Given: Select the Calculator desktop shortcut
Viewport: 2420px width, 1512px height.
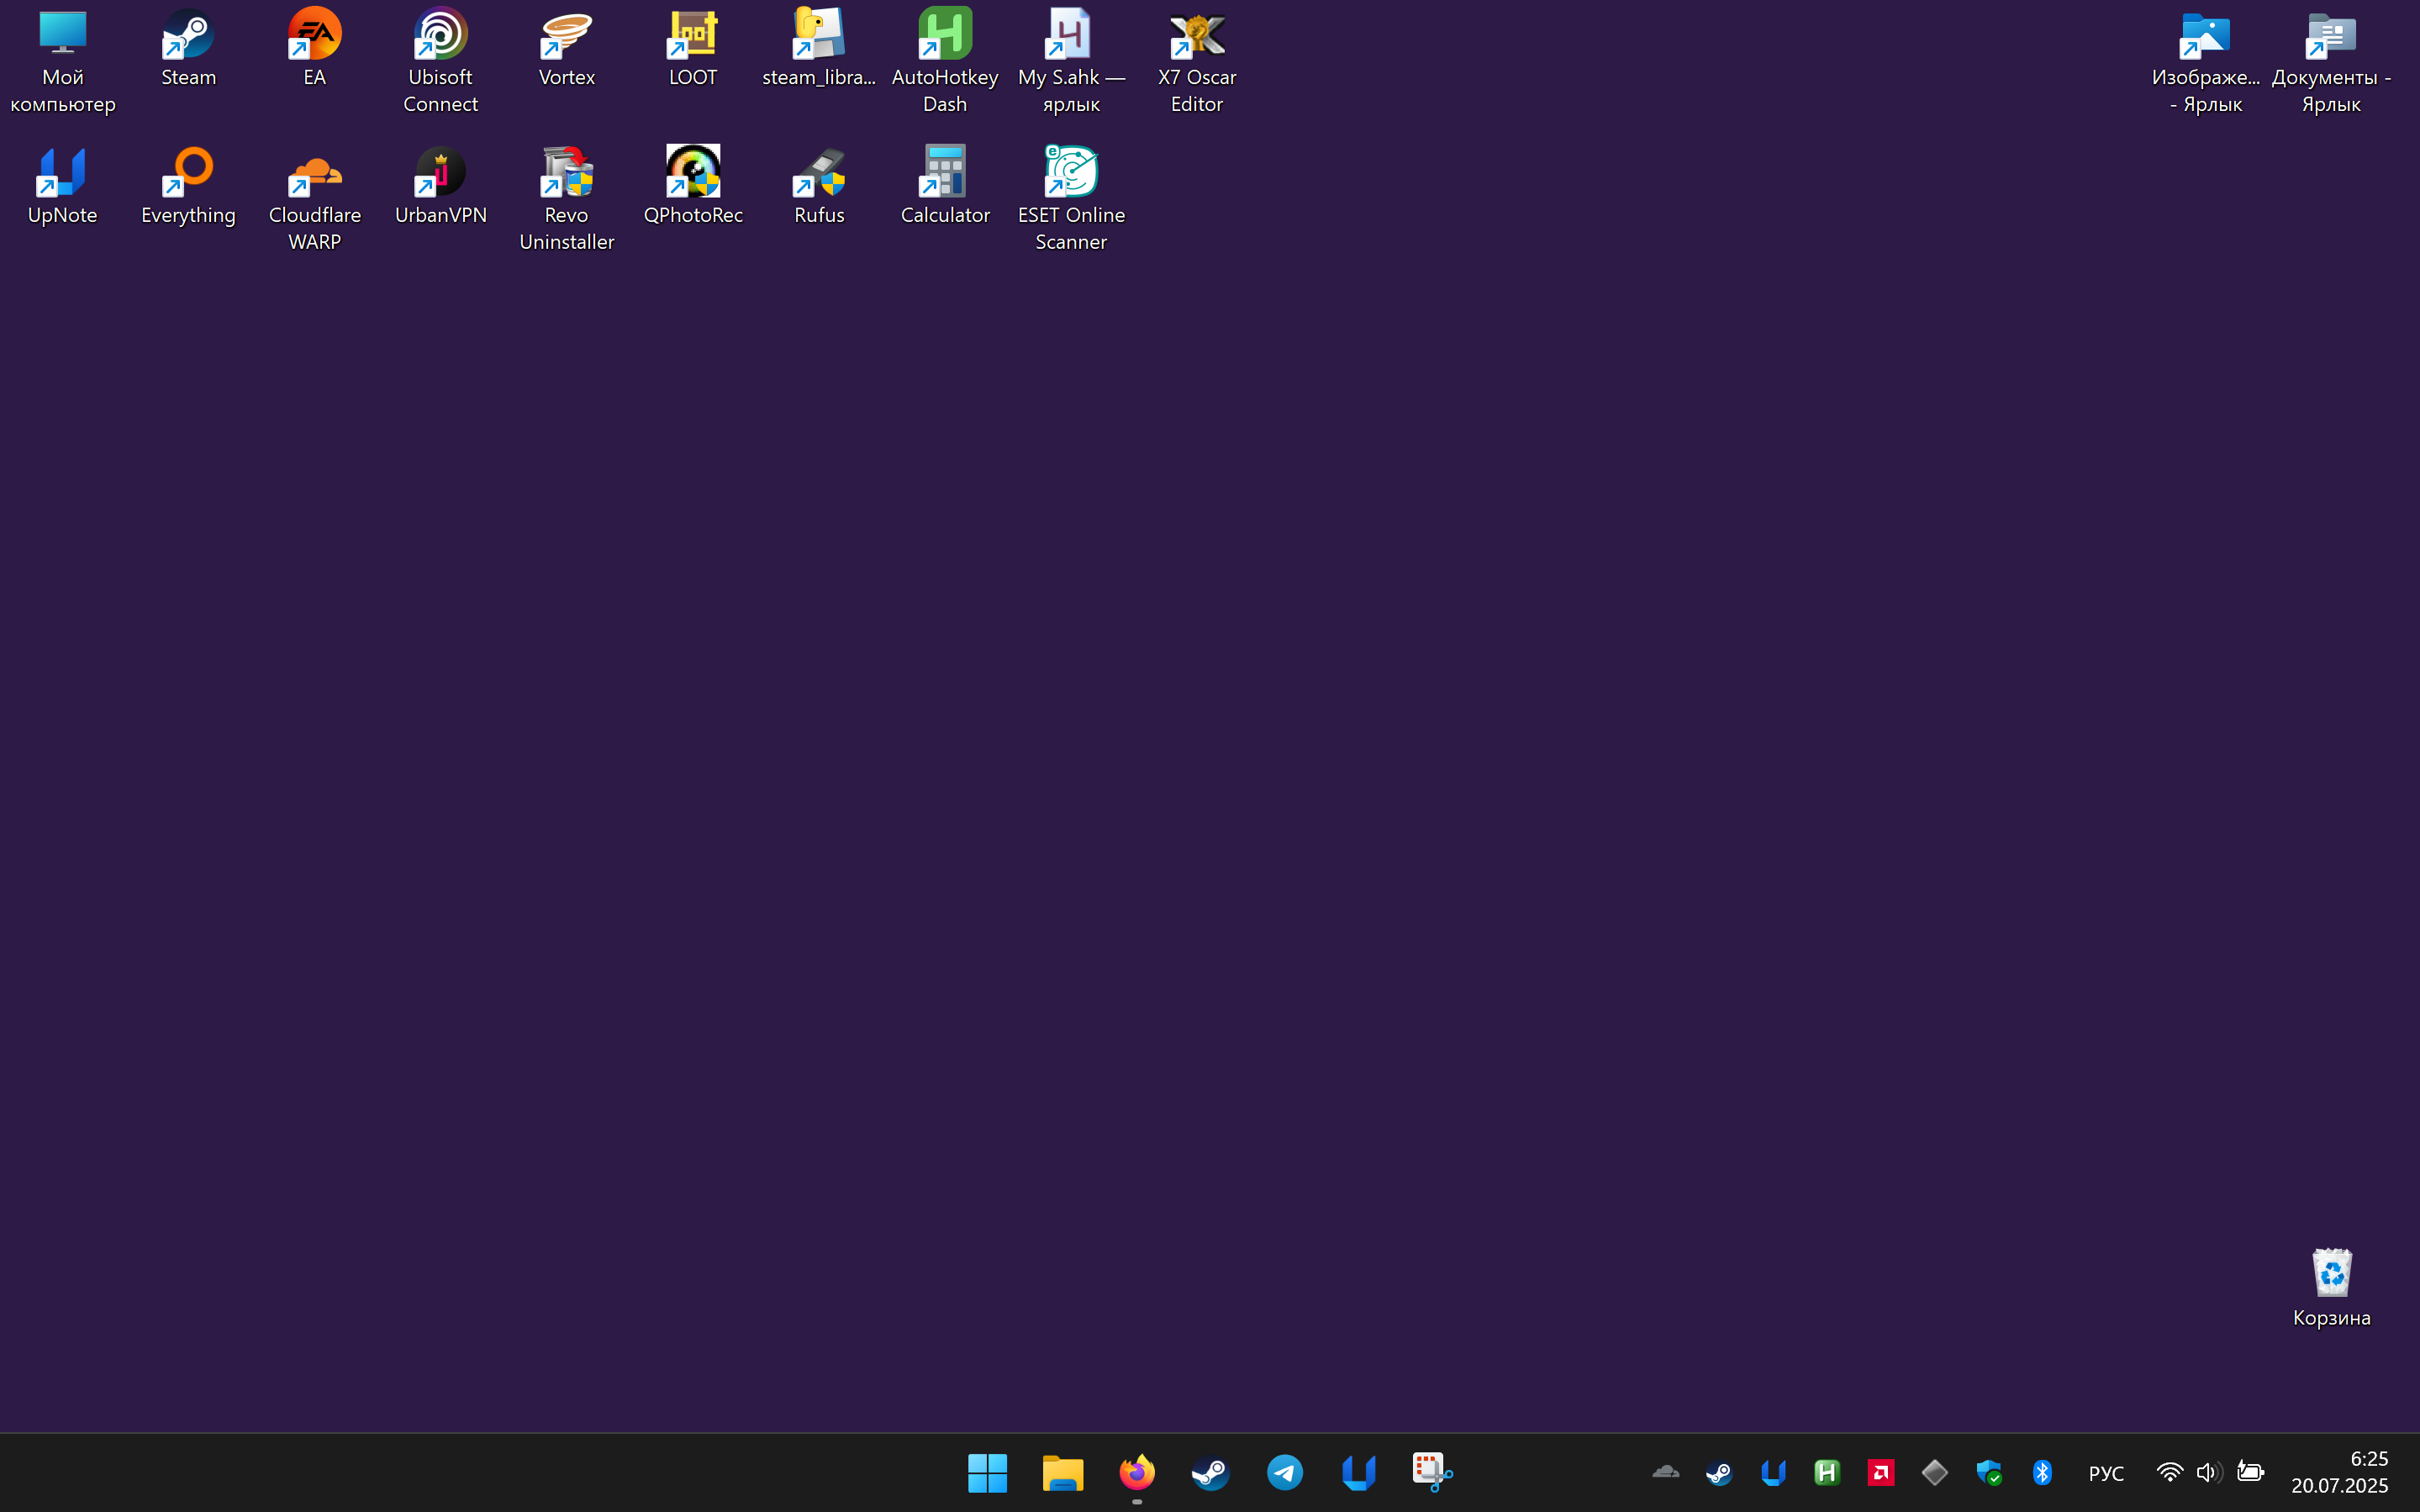Looking at the screenshot, I should point(945,186).
